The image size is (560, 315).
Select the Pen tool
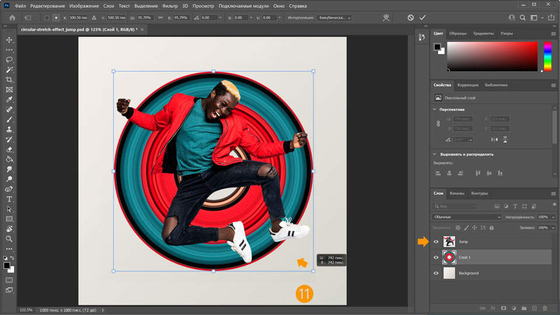point(9,189)
